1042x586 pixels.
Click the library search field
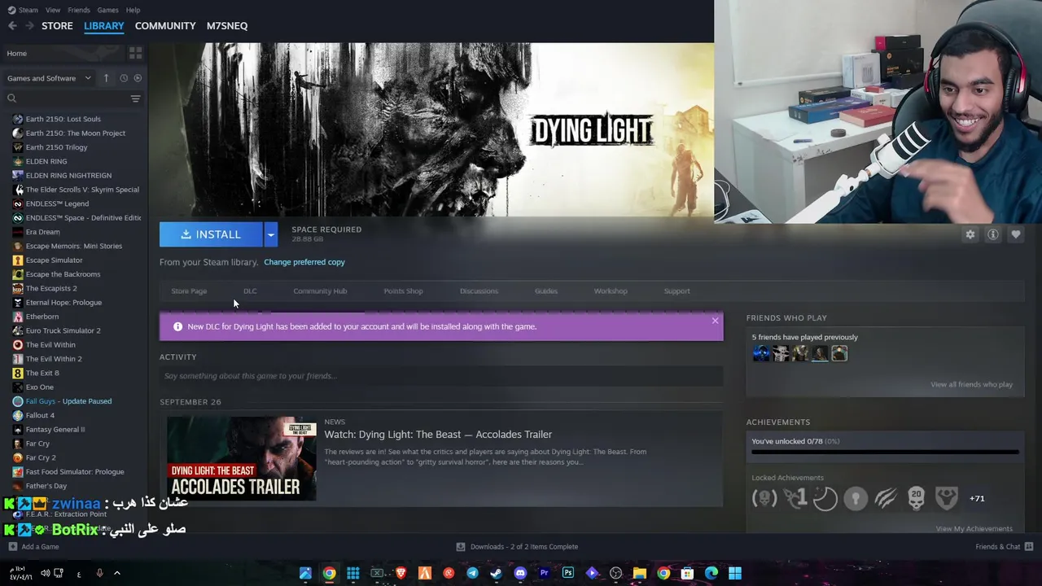pos(67,98)
